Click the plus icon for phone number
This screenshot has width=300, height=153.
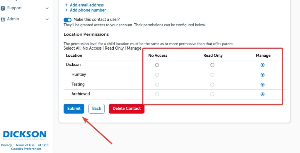click(66, 10)
